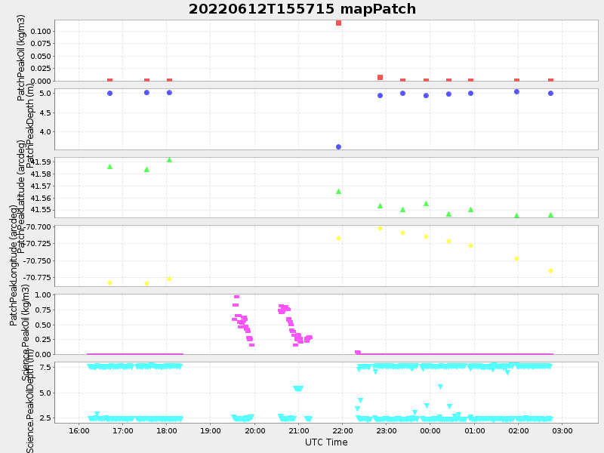Viewport: 604px width, 453px height.
Task: Click the -70.700 longitude tick label
Action: pos(37,227)
